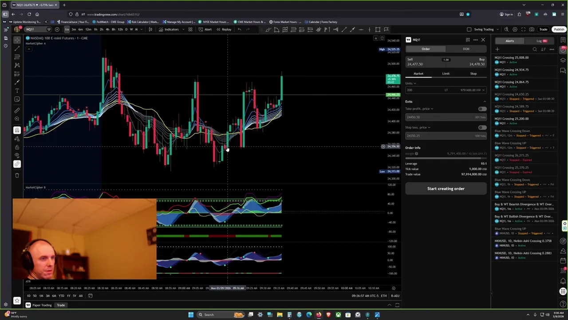
Task: Toggle the B-ADJ adjustment button
Action: pyautogui.click(x=395, y=296)
